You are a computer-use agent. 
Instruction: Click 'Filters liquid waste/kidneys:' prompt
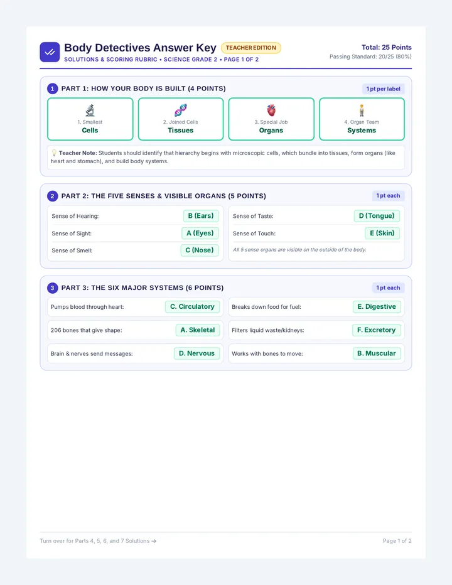[267, 331]
